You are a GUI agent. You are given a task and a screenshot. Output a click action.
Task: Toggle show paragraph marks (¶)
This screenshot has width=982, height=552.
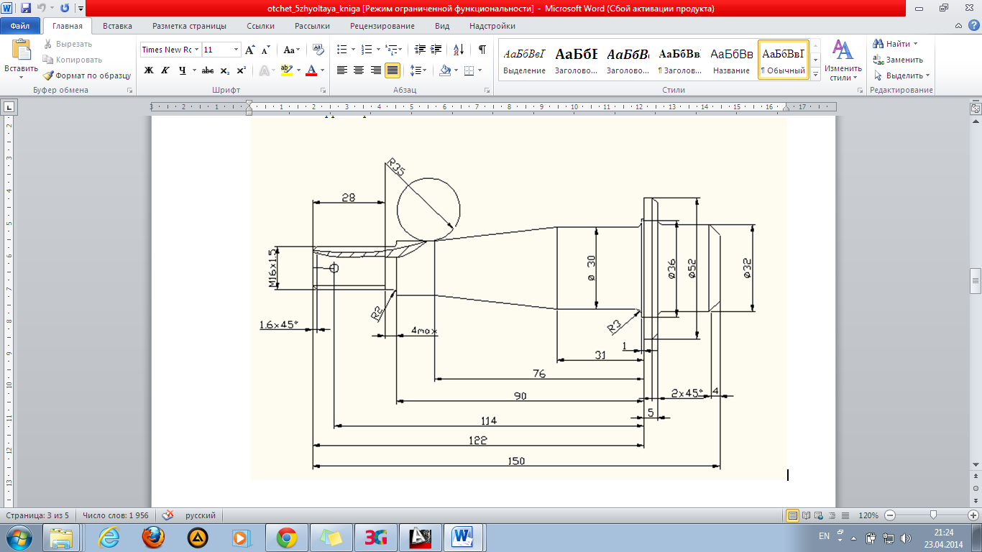(482, 50)
